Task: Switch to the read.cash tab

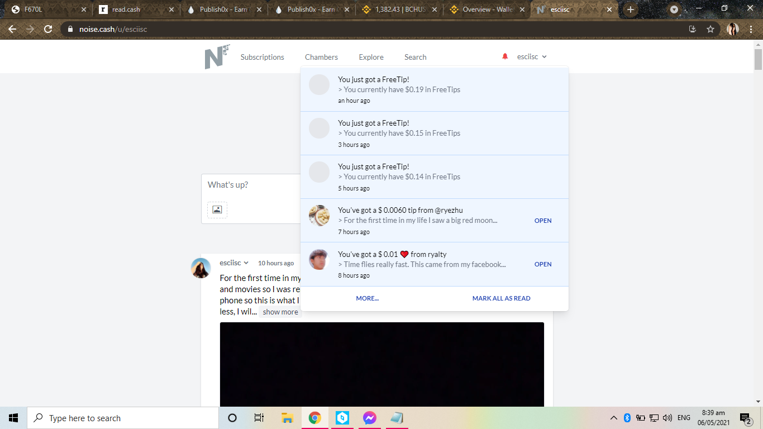Action: point(136,9)
